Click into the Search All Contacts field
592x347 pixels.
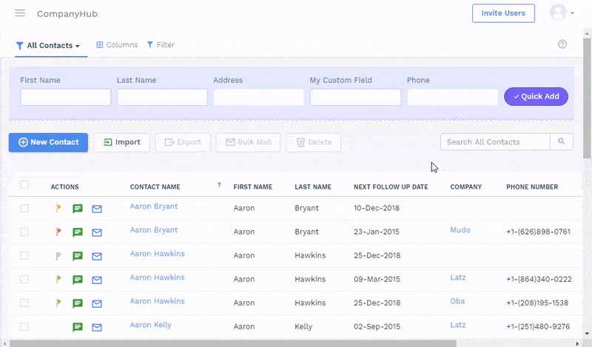494,142
